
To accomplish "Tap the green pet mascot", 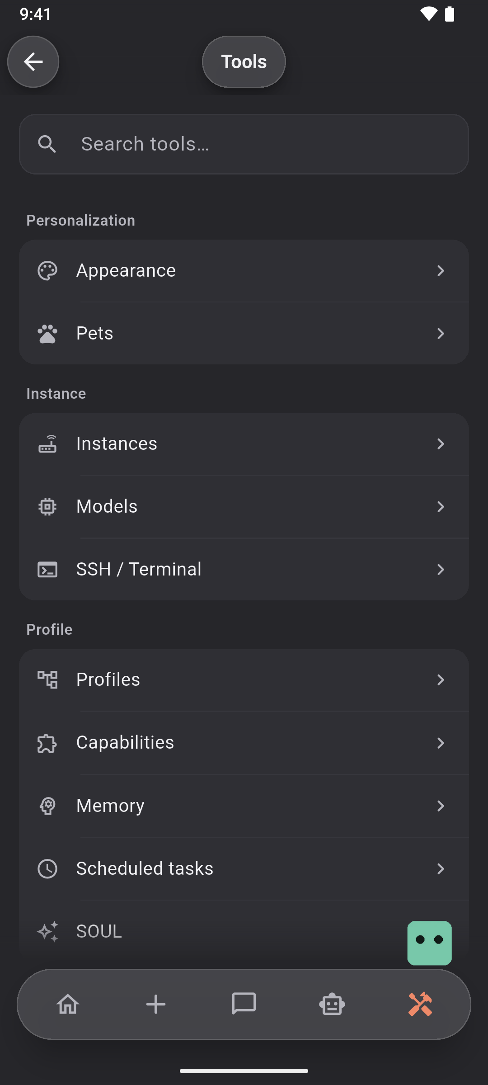I will pyautogui.click(x=430, y=943).
